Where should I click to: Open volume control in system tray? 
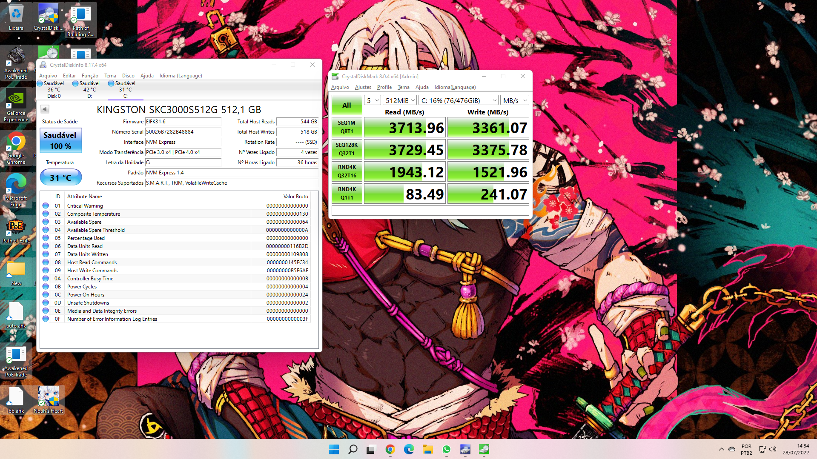click(773, 449)
